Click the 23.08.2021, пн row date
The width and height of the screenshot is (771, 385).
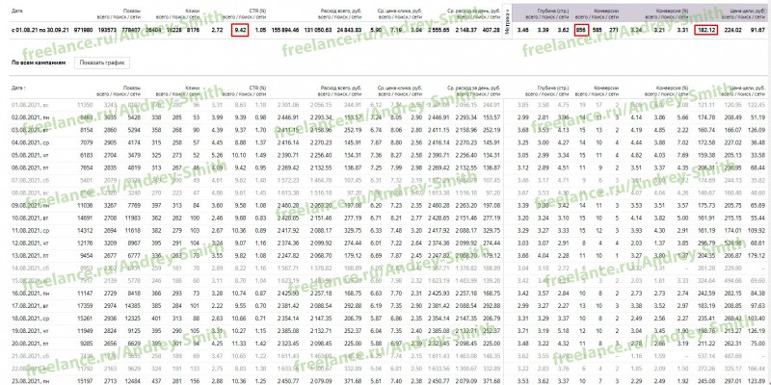[28, 381]
